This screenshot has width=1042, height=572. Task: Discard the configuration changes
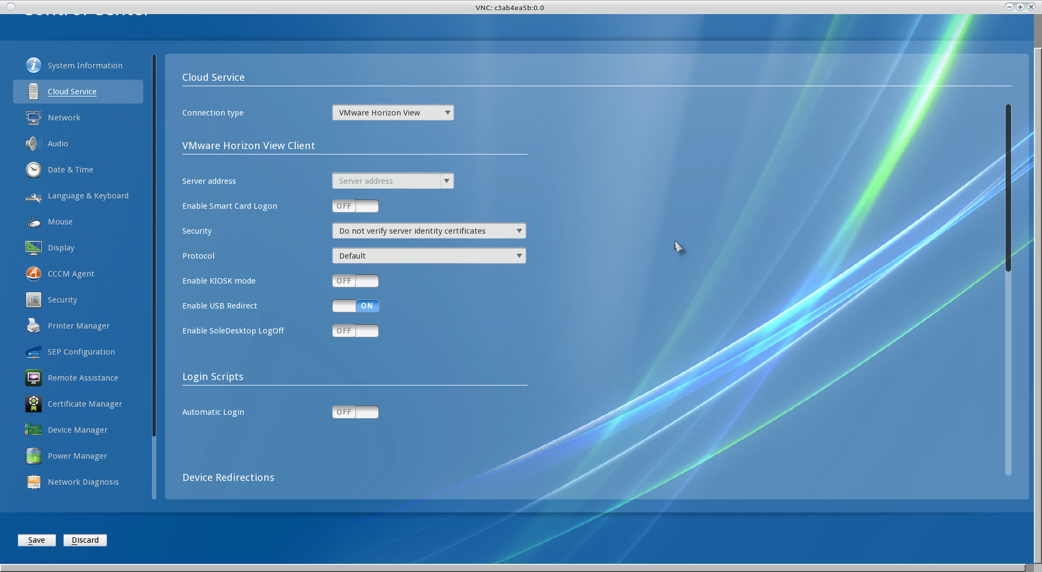[85, 540]
